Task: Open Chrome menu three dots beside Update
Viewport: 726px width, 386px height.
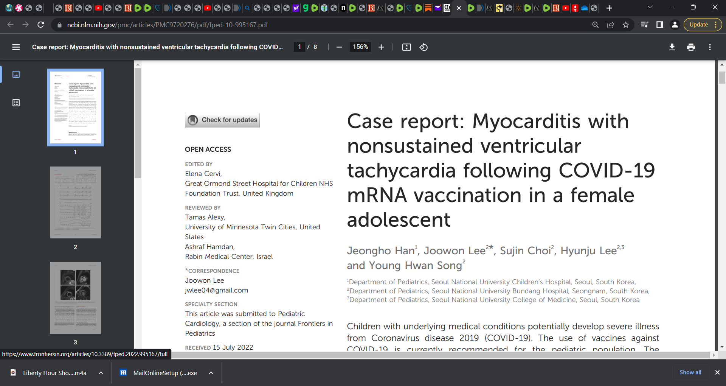Action: click(x=716, y=25)
